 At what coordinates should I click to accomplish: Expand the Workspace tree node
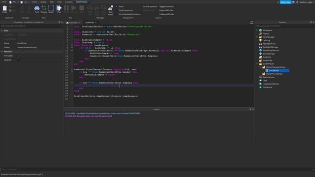tap(257, 30)
